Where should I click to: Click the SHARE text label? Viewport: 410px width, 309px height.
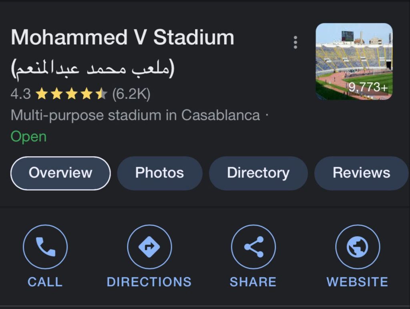click(253, 282)
